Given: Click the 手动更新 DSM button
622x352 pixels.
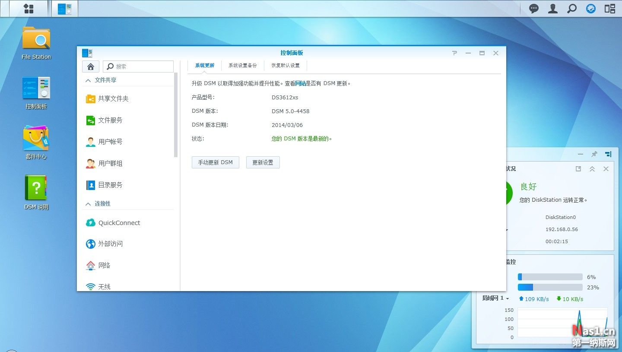Looking at the screenshot, I should point(216,162).
